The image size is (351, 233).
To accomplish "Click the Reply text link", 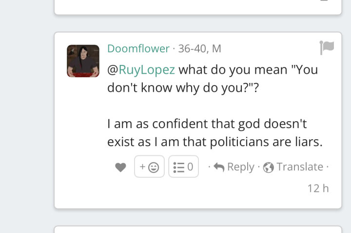I will click(x=241, y=167).
